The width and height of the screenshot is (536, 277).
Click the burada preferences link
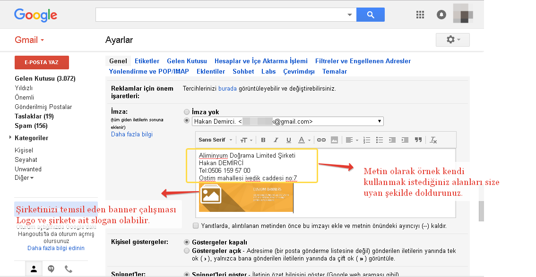(x=228, y=88)
